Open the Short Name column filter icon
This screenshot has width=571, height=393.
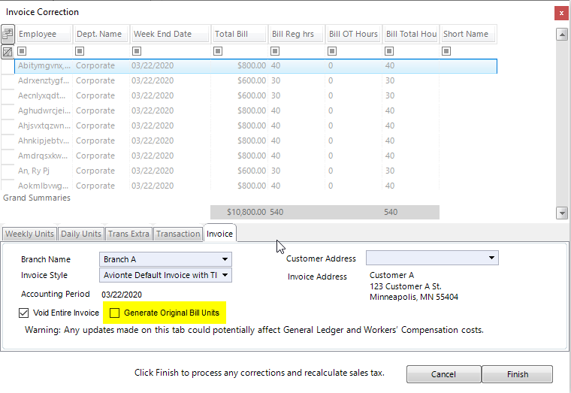(446, 51)
